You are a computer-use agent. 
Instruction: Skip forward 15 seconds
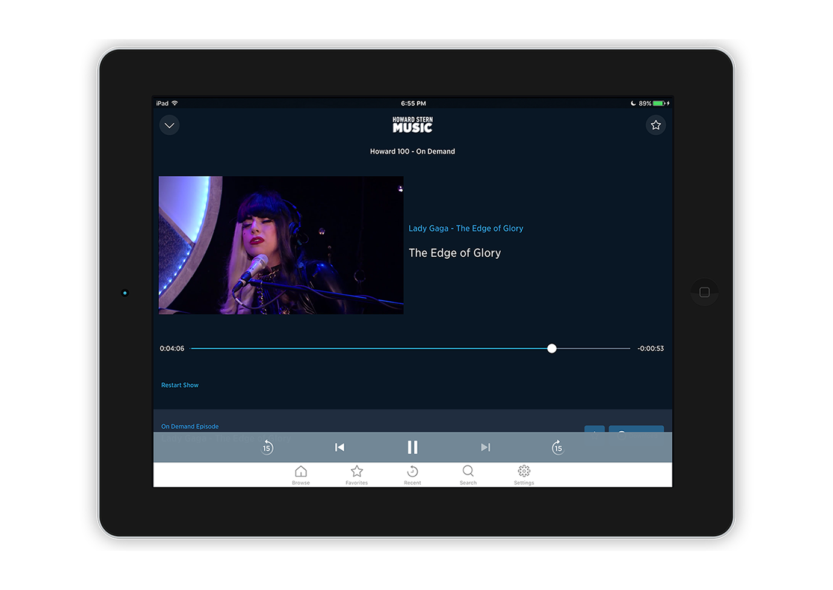[558, 447]
